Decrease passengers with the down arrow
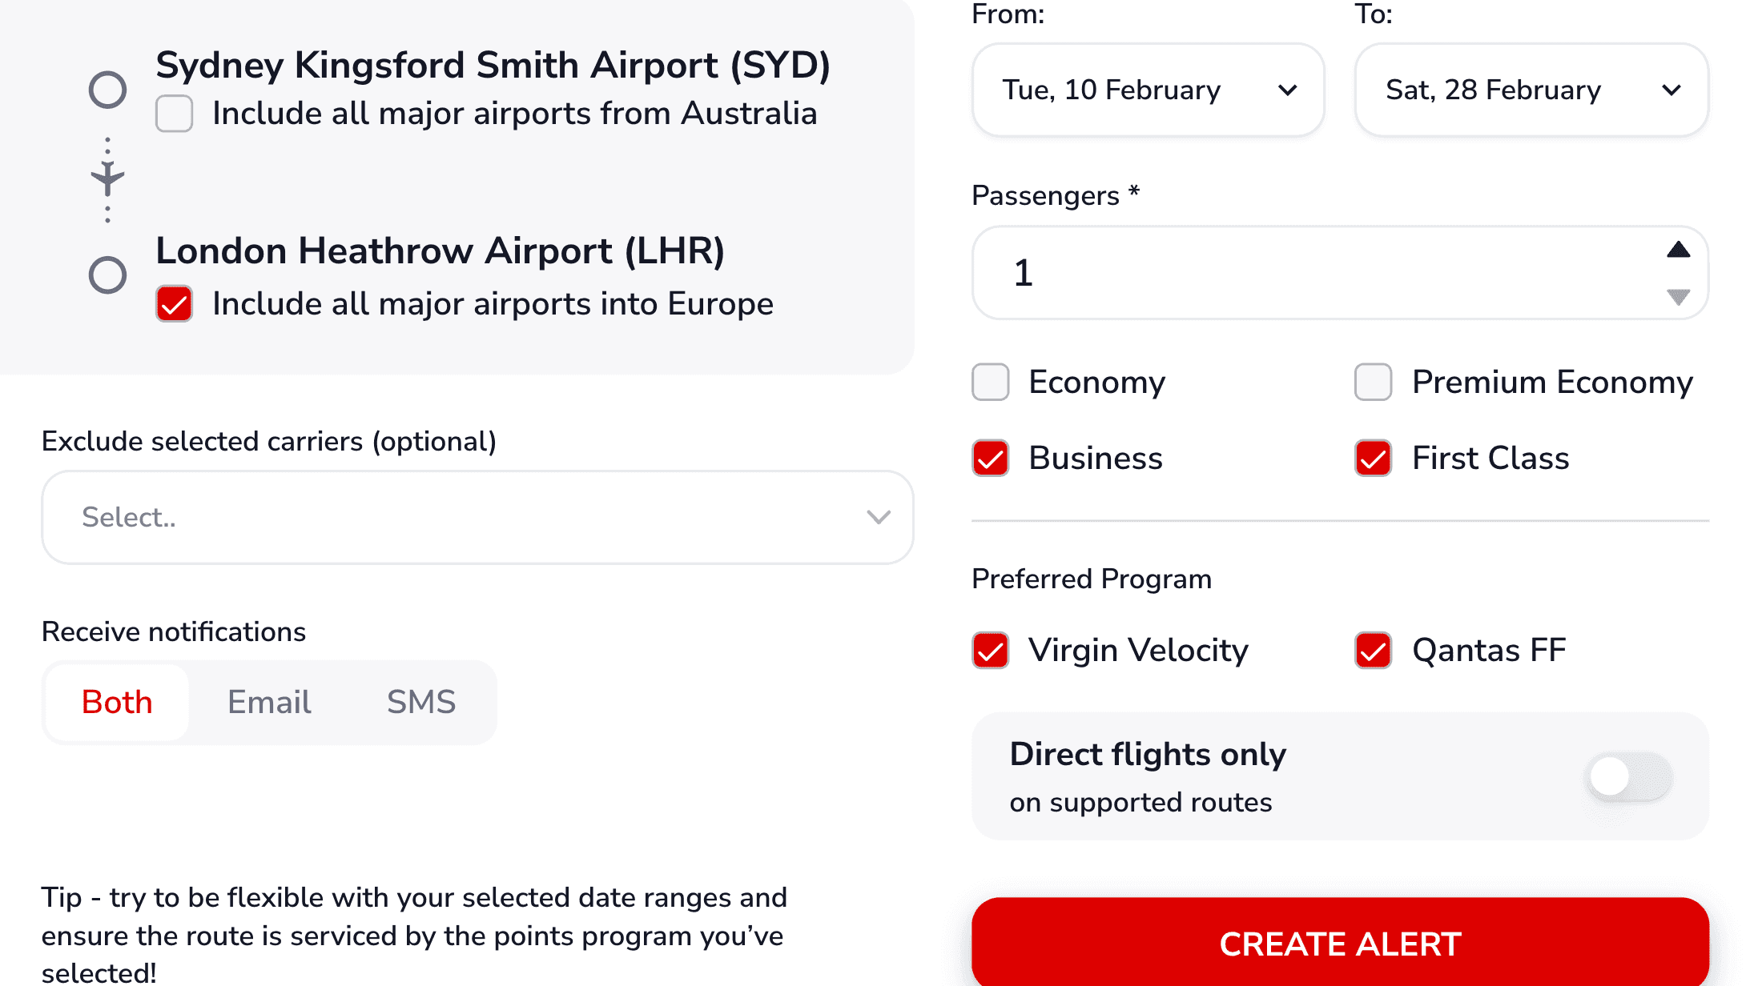The image size is (1754, 986). (1677, 299)
